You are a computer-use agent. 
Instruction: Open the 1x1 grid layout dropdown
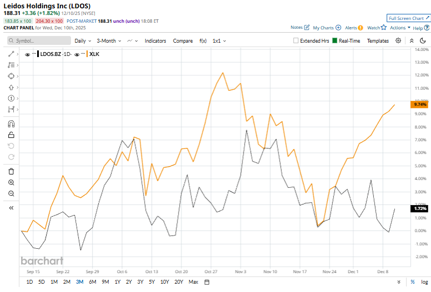pos(219,40)
